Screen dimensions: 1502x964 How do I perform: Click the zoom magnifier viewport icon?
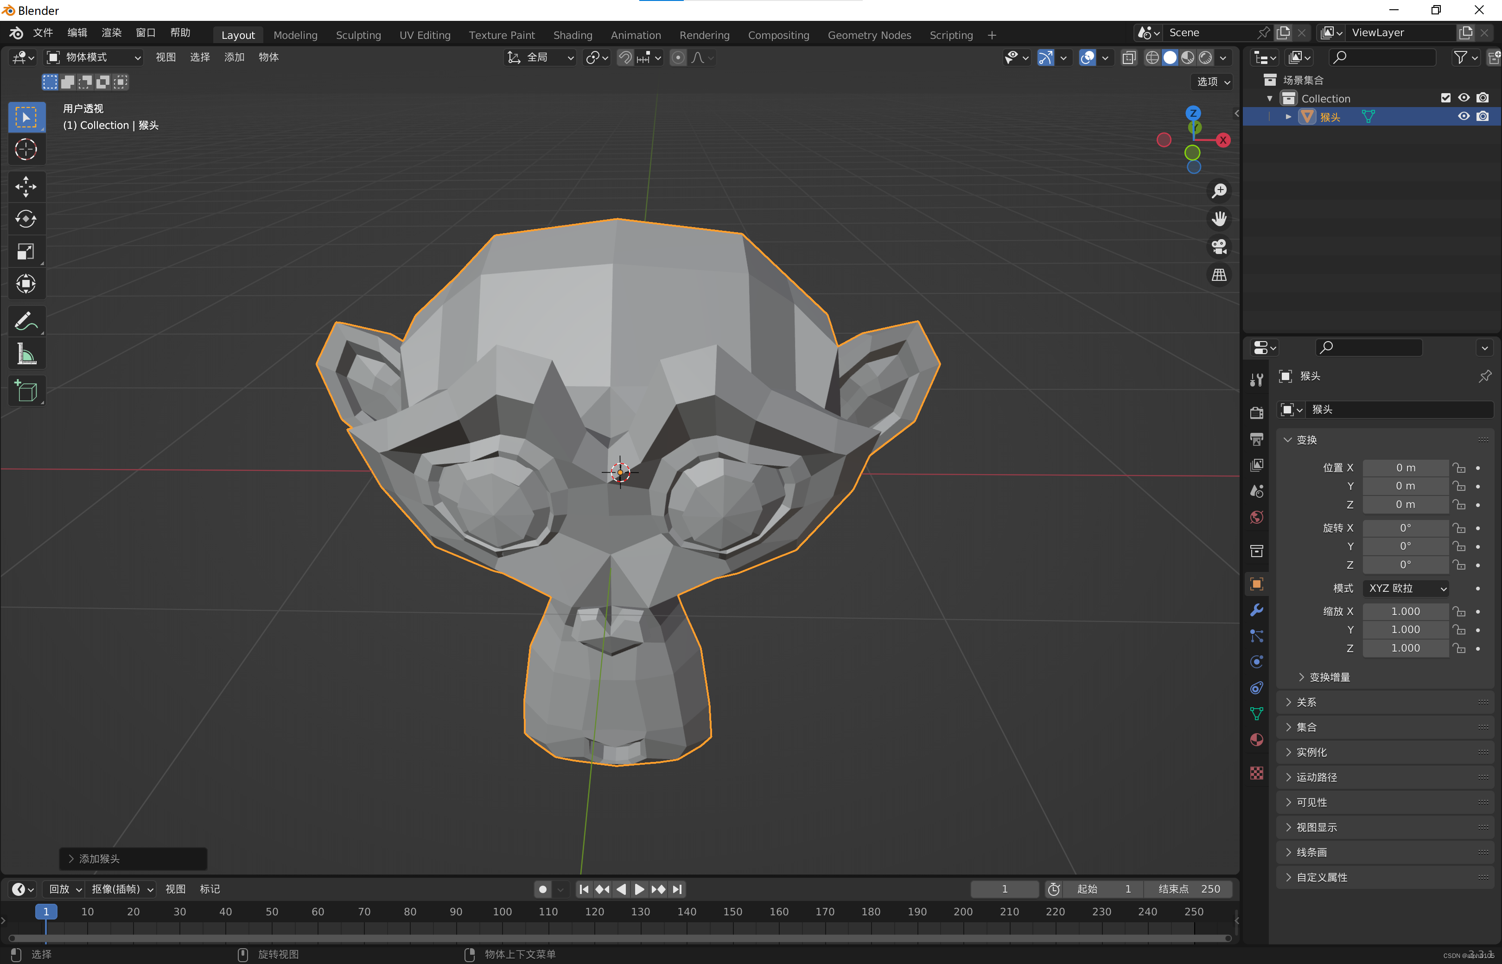[1219, 191]
